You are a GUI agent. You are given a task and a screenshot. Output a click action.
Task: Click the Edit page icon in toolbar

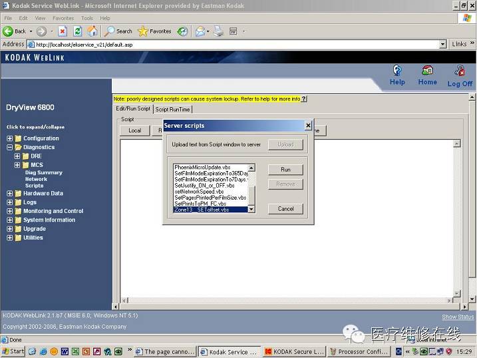click(234, 31)
